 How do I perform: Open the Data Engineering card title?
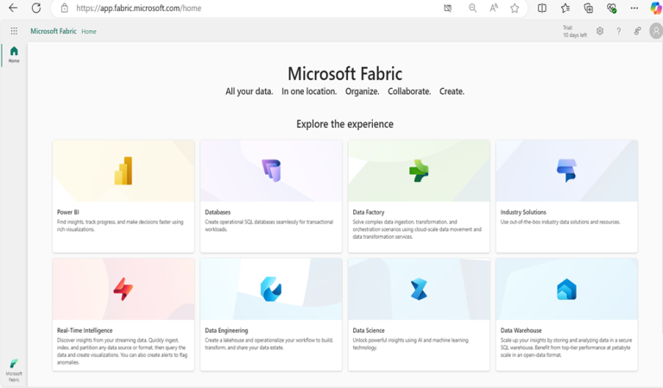click(227, 330)
